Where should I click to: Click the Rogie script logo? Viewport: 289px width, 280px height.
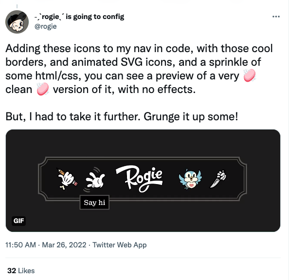point(139,178)
